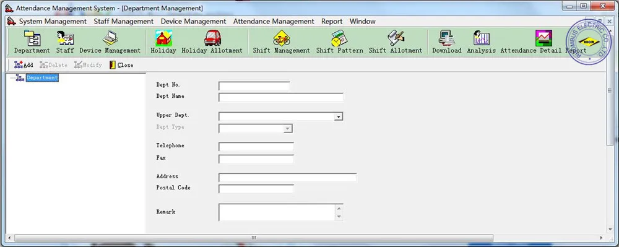Focus the Dept No. field
The height and width of the screenshot is (247, 619).
point(254,85)
